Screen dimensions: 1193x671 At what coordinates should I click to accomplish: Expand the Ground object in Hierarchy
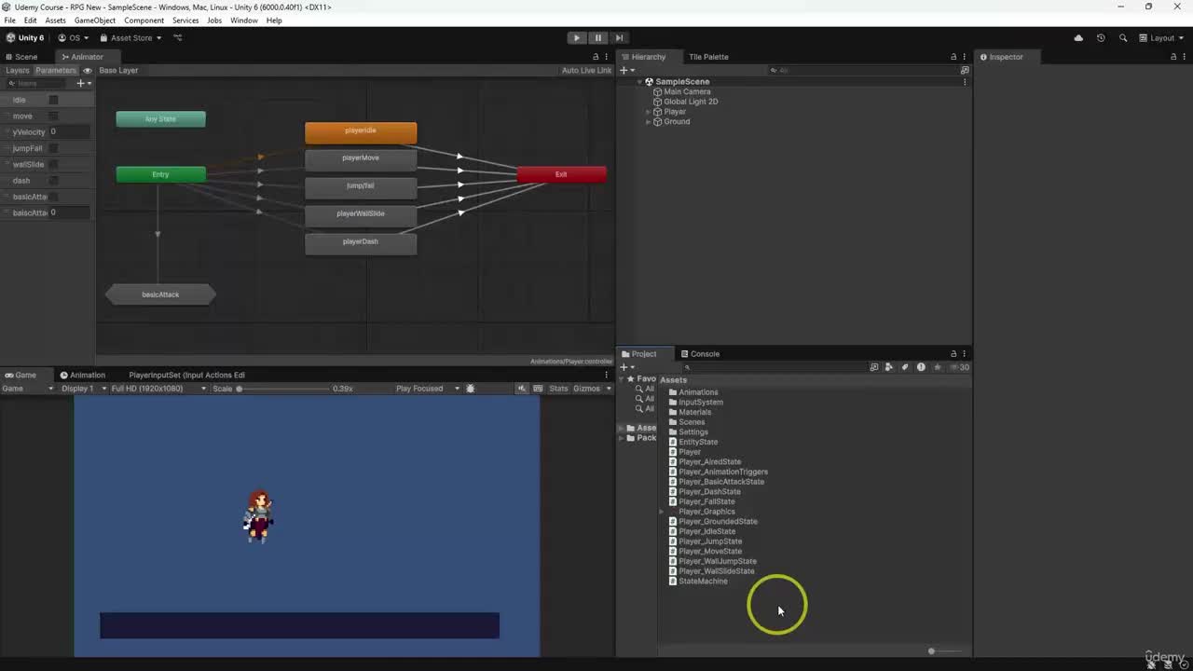[649, 122]
